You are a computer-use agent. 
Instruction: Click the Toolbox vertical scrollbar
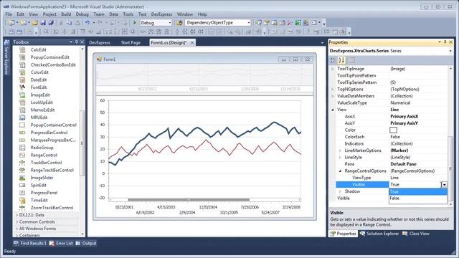[82, 142]
